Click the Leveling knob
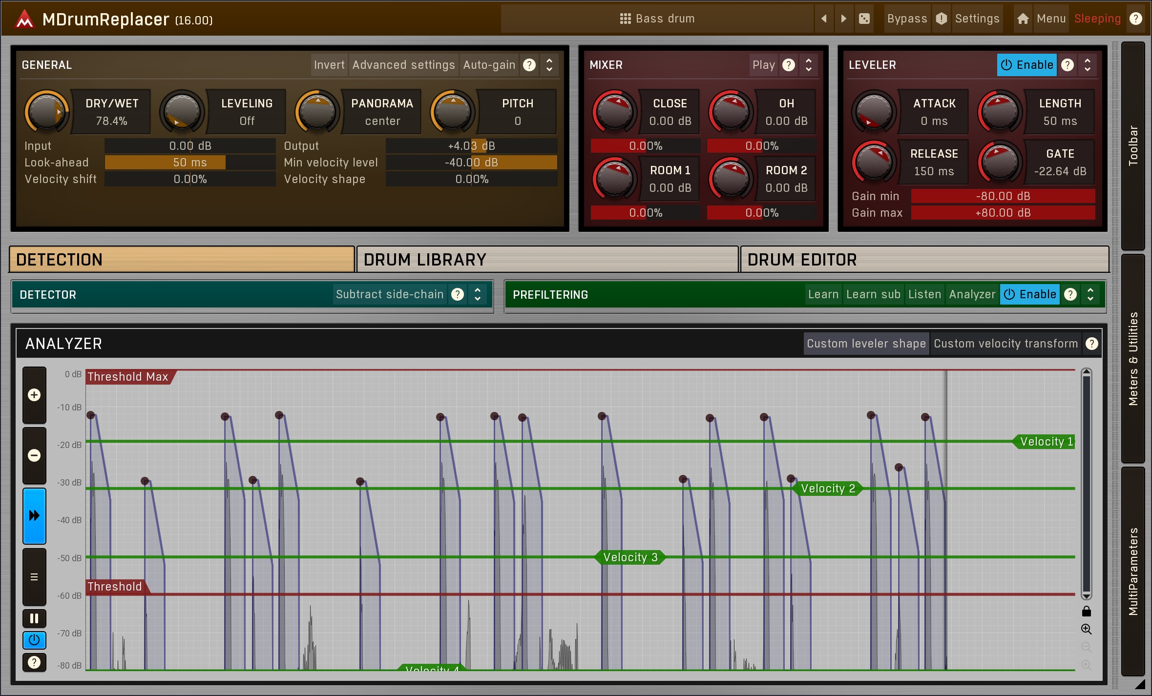 tap(182, 111)
